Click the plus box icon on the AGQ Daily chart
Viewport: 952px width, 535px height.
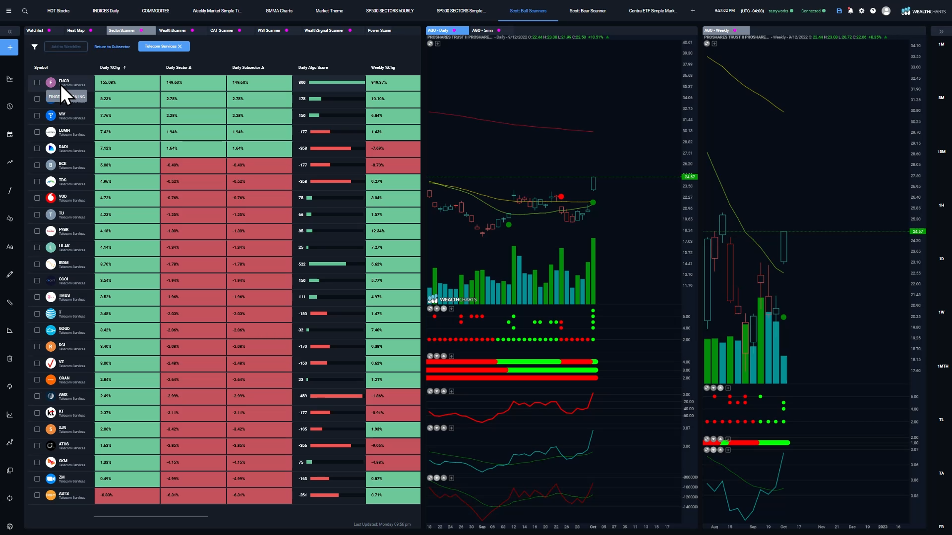click(x=438, y=44)
